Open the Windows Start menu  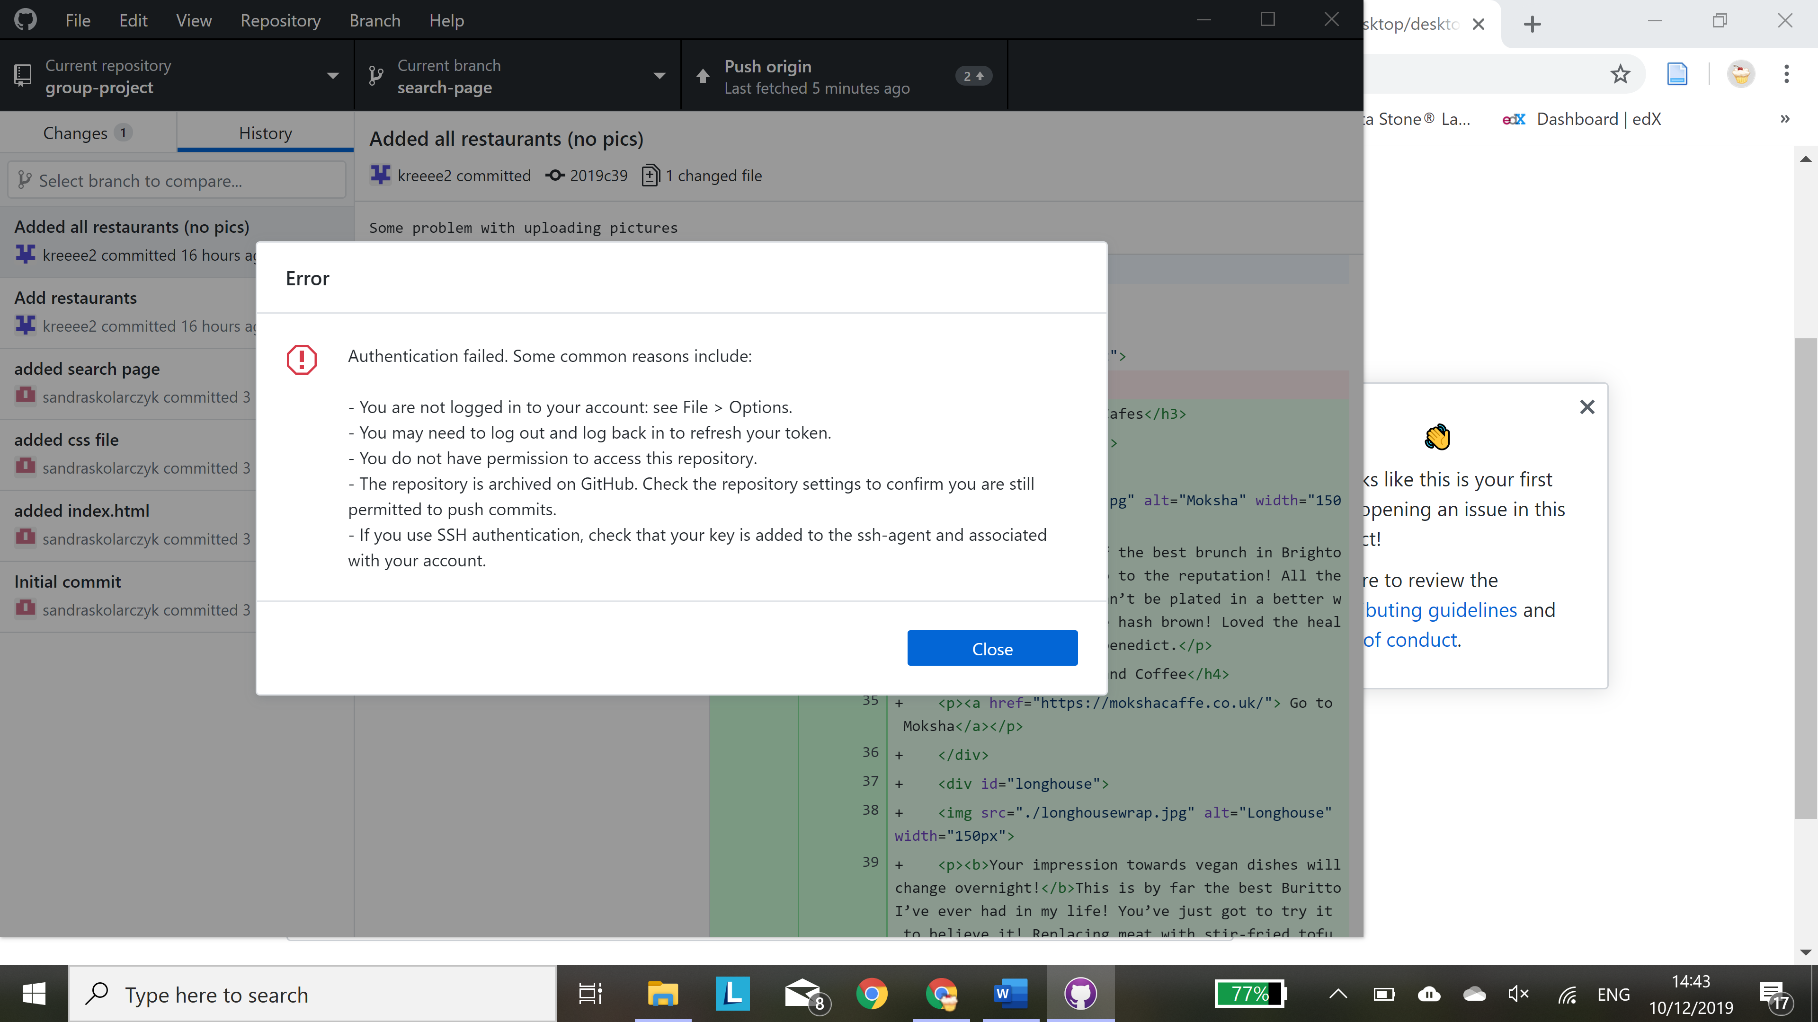coord(34,994)
